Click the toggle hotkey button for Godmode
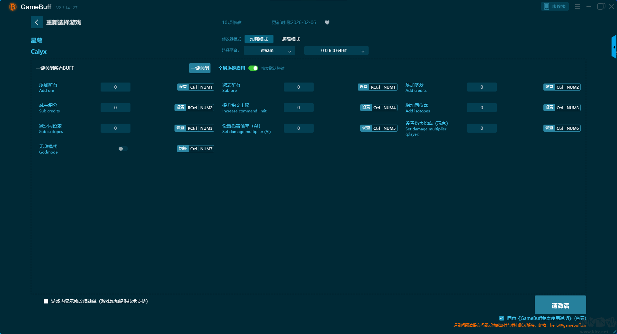 [183, 149]
